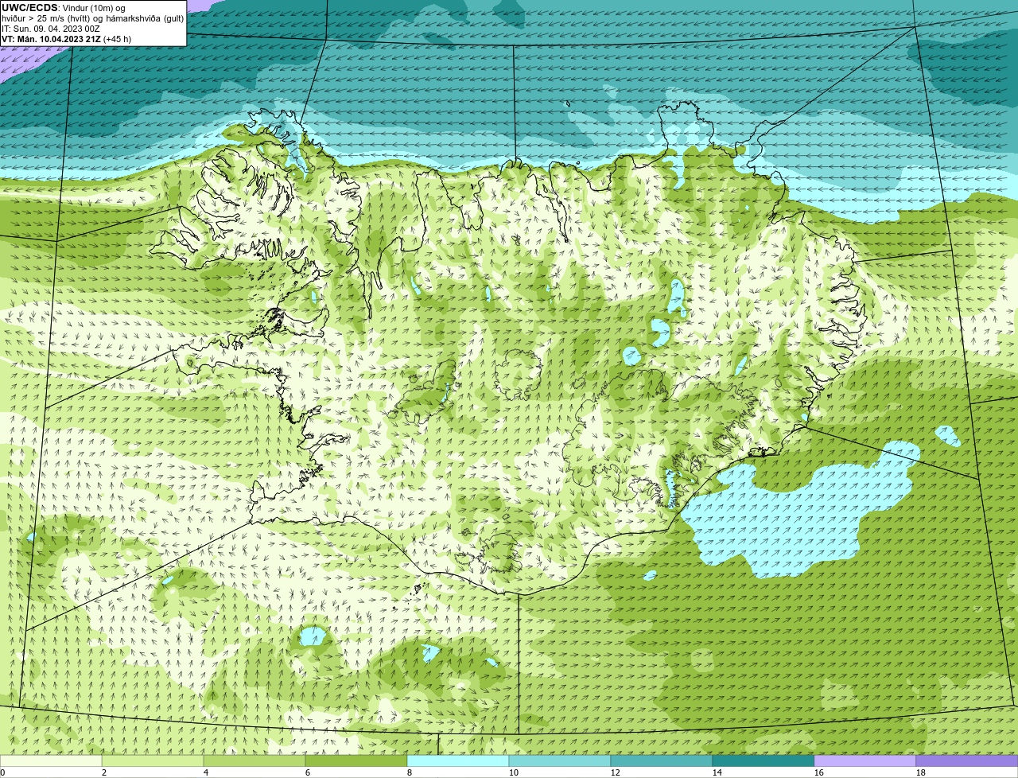Click the medium green 4–6 legend swatch
Viewport: 1018px width, 778px height.
point(255,761)
